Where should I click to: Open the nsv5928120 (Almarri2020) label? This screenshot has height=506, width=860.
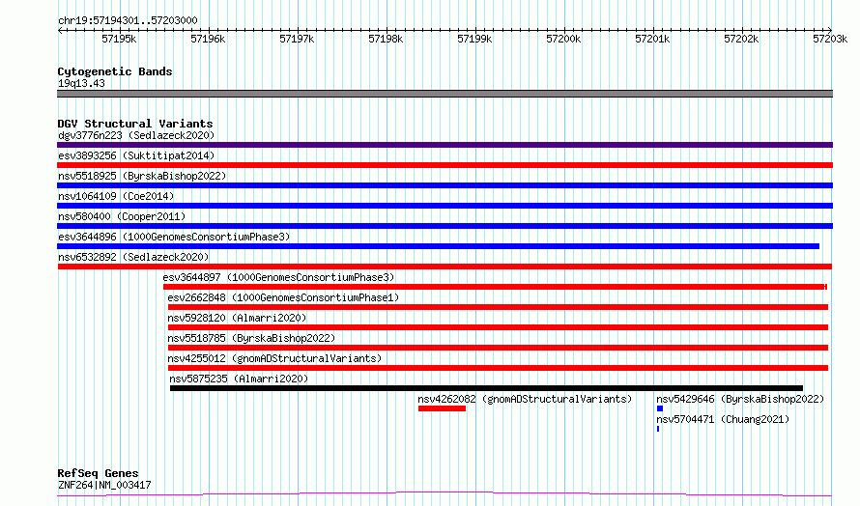237,318
